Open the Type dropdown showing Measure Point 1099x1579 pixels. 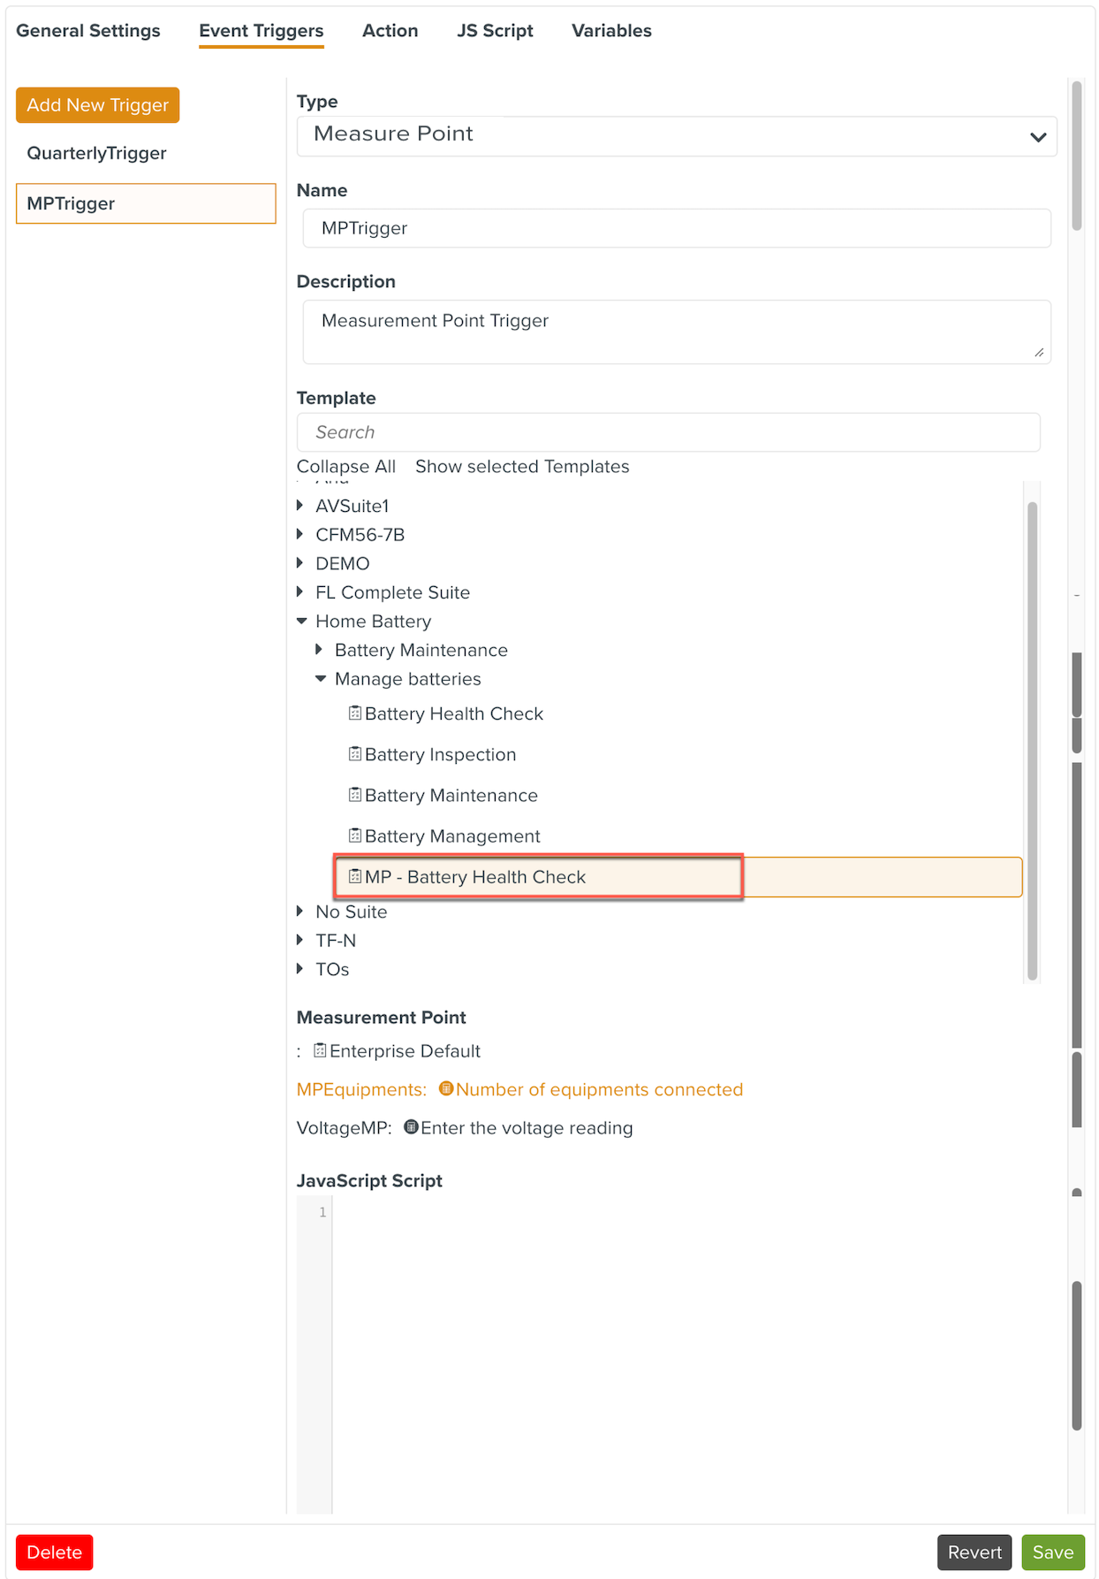click(676, 135)
